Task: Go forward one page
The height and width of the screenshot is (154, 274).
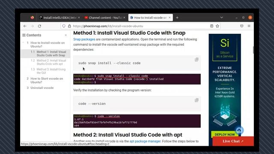Action: (x=33, y=26)
